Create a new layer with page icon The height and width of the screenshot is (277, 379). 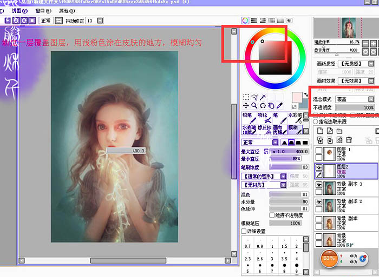click(321, 131)
